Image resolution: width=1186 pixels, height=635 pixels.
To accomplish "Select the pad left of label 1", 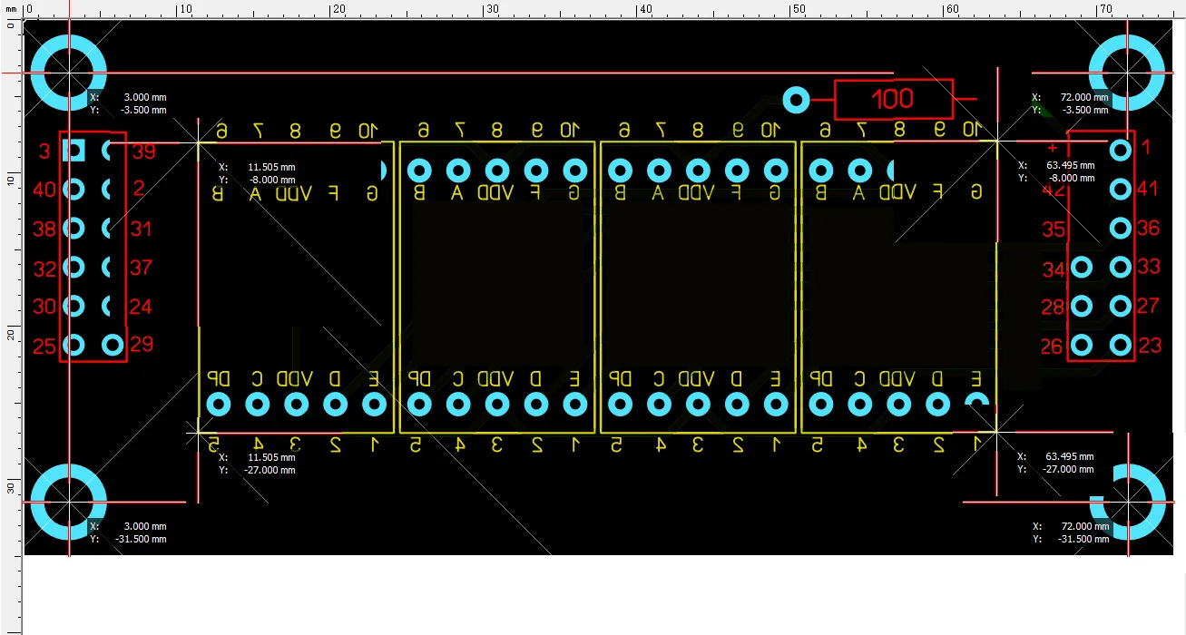I will [1121, 149].
